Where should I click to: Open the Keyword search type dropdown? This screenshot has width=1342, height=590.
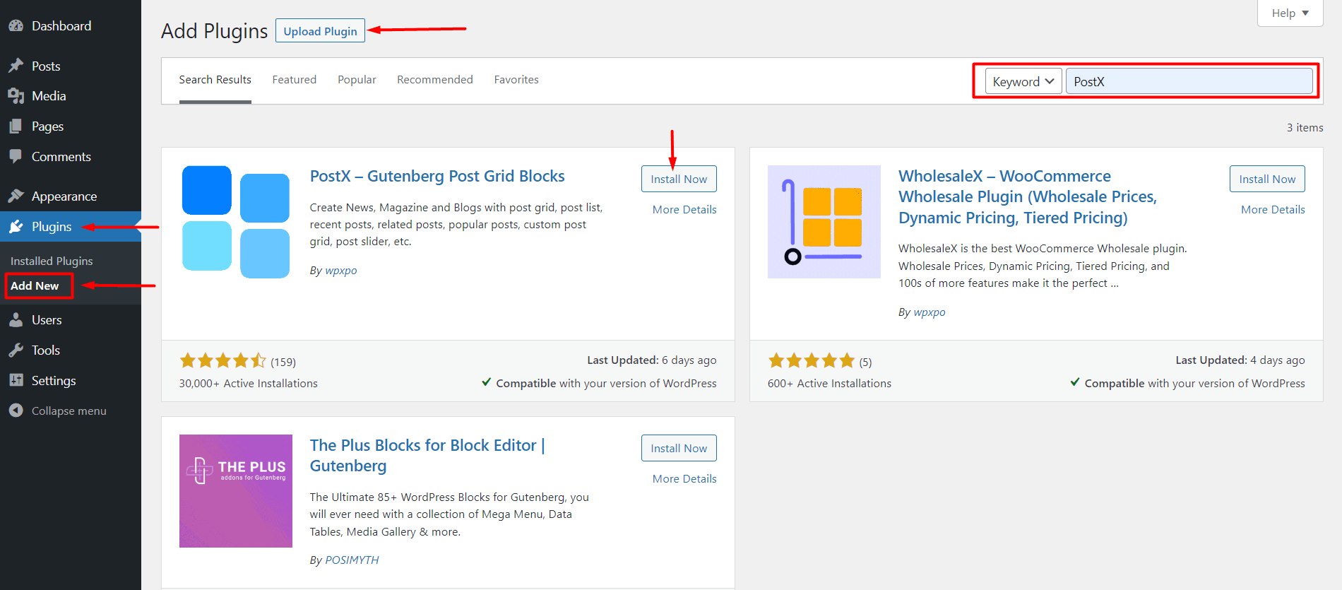1023,81
